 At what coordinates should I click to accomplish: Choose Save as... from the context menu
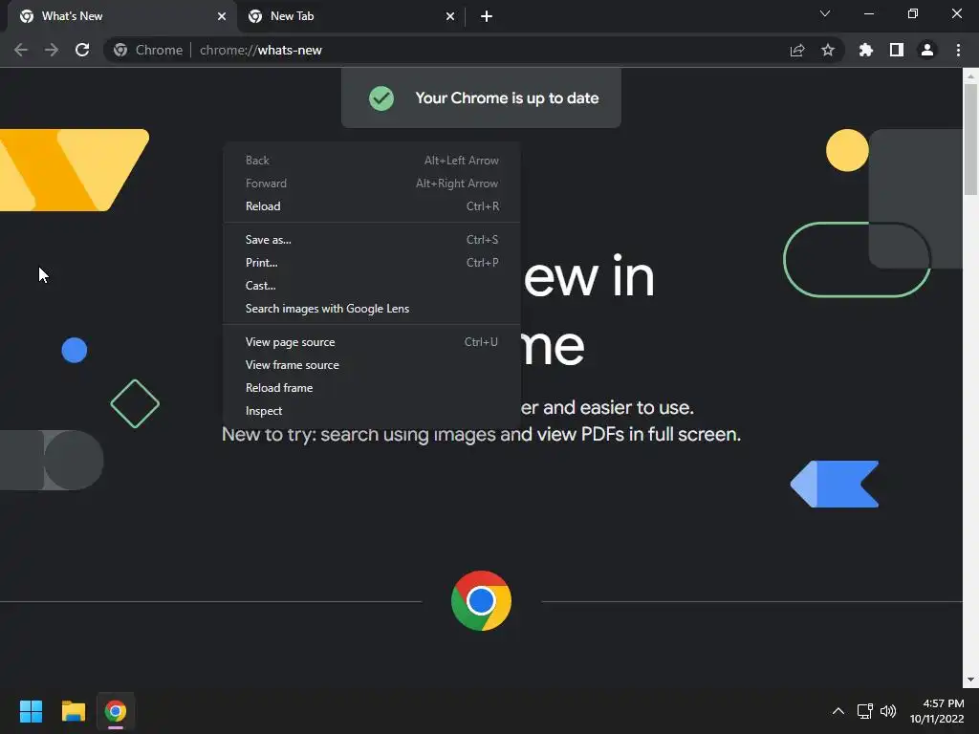pyautogui.click(x=372, y=240)
